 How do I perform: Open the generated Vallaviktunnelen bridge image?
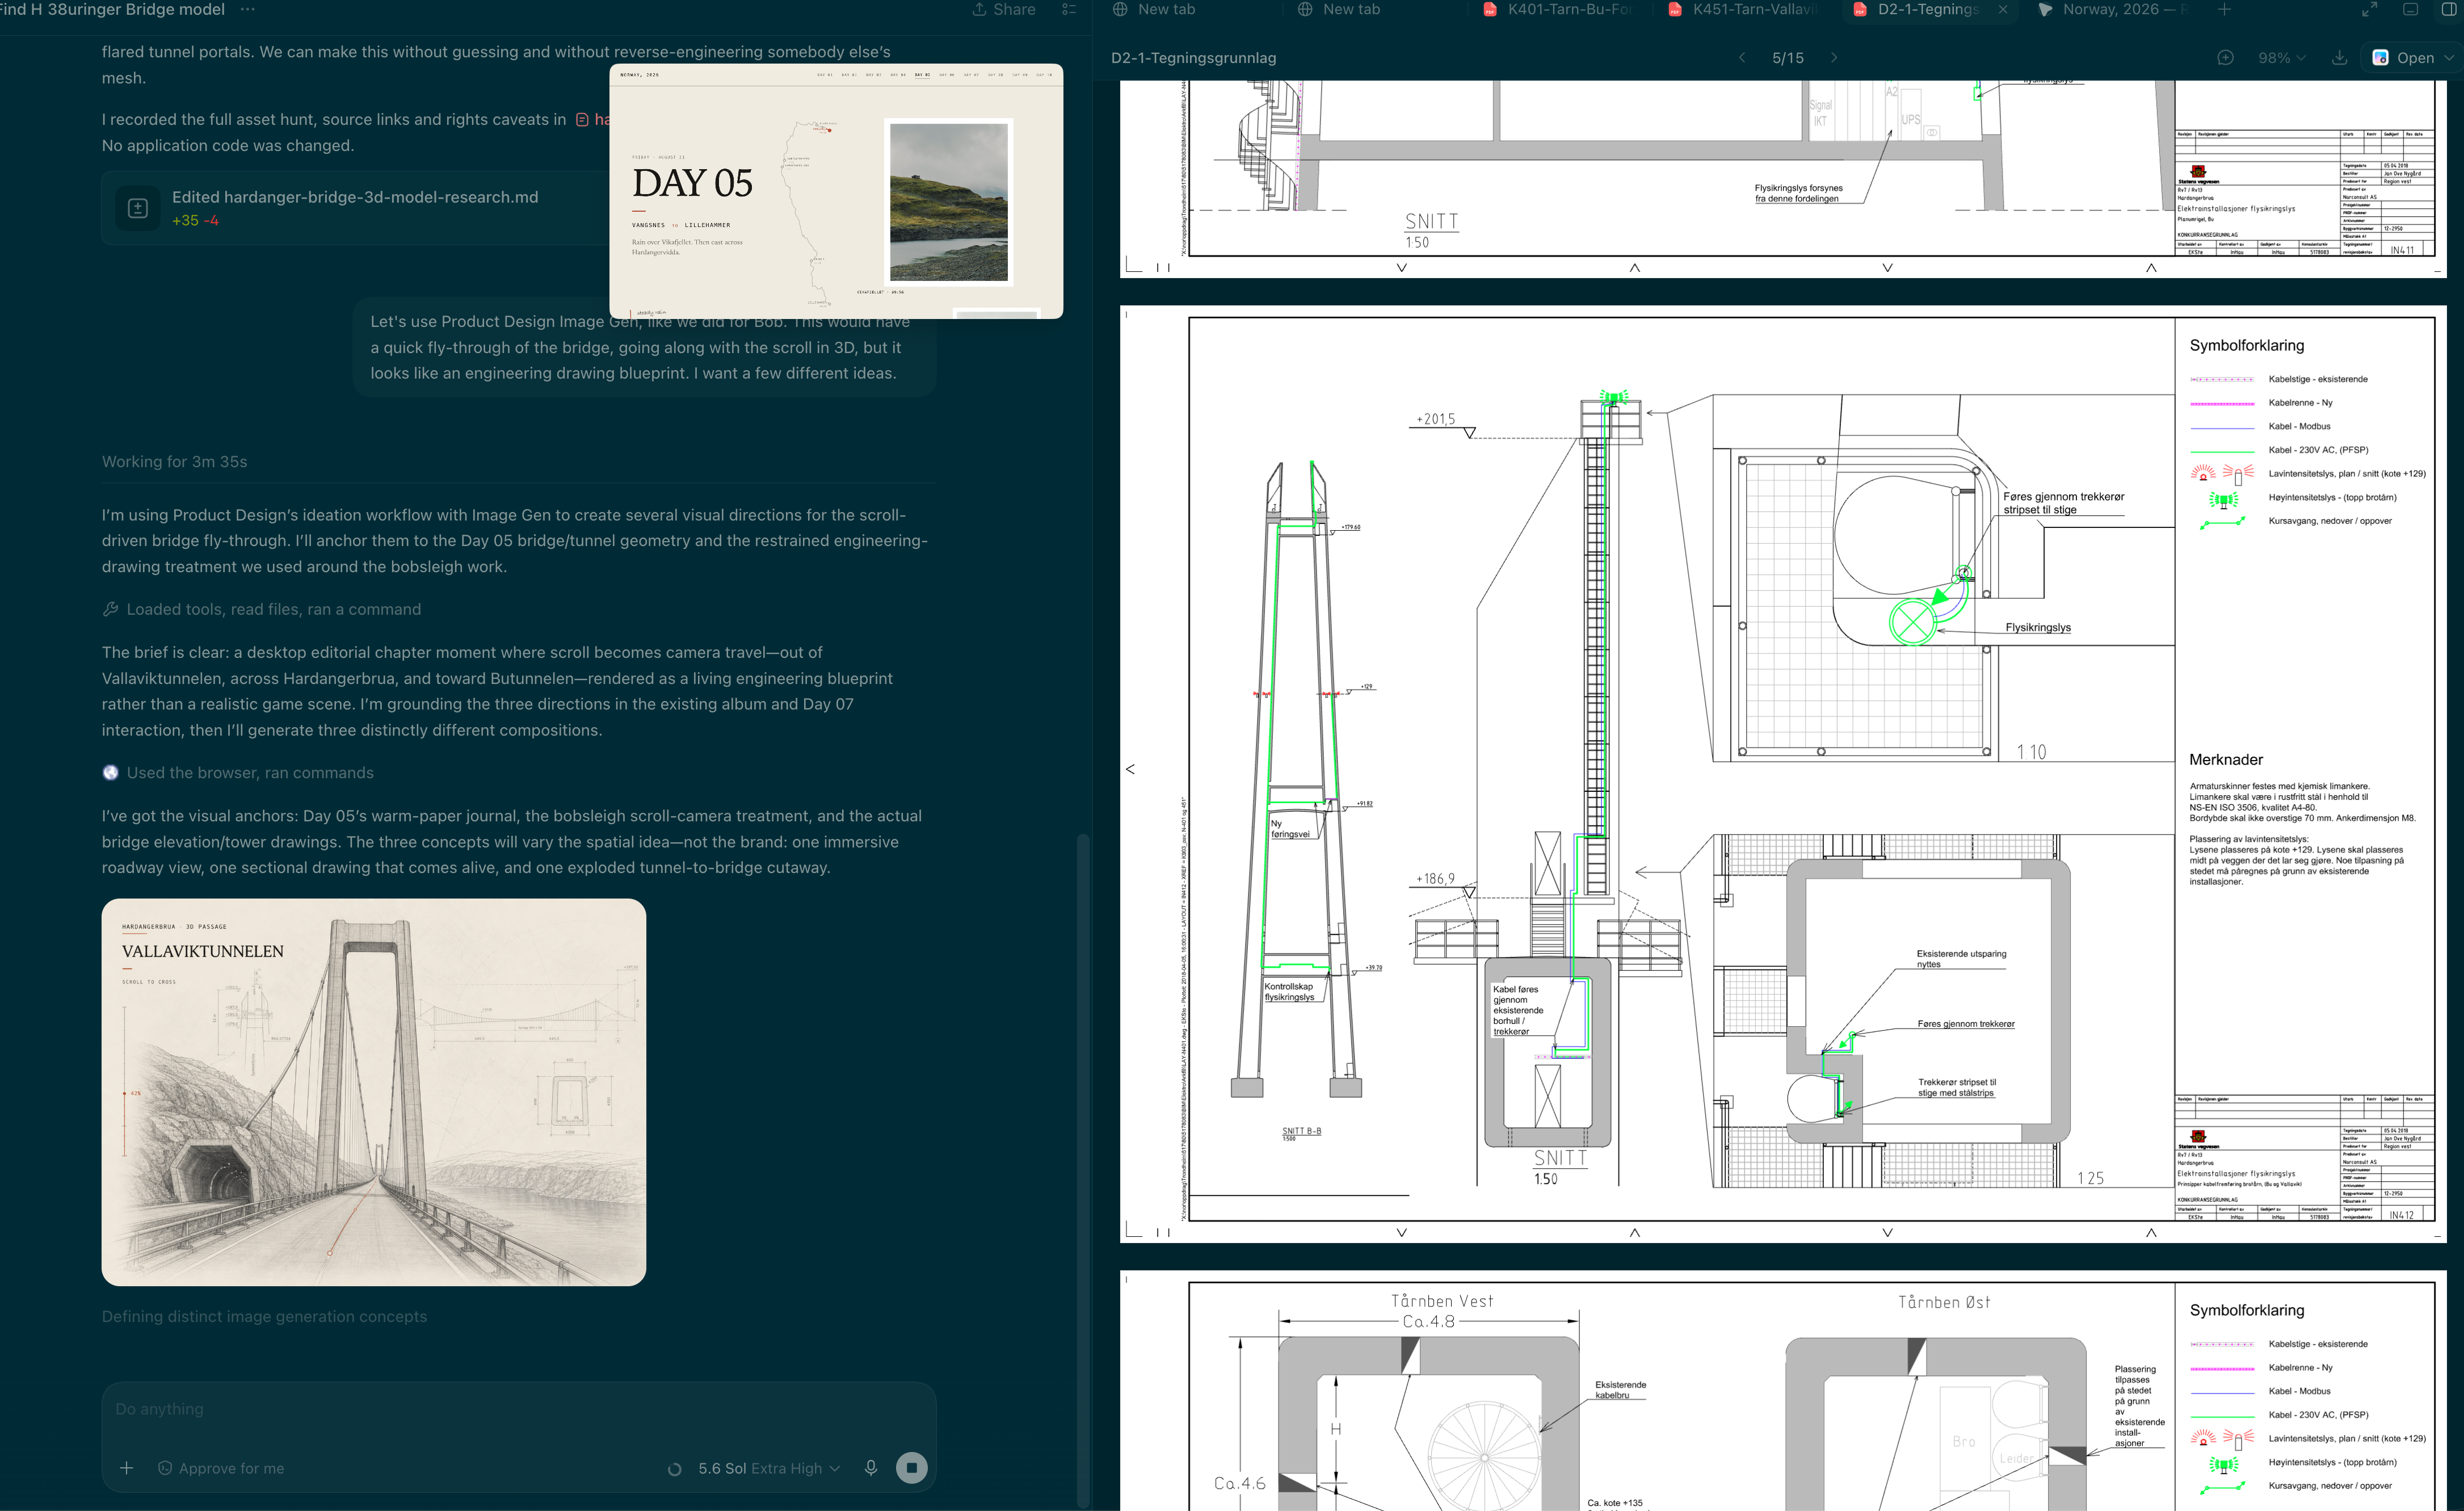pyautogui.click(x=374, y=1092)
